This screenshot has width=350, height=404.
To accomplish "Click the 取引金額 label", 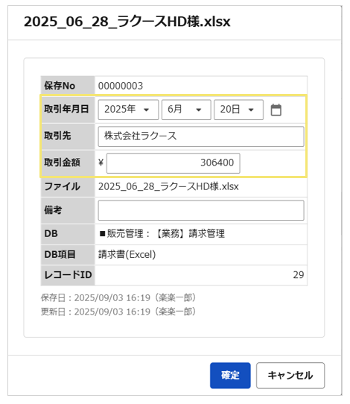I will [x=62, y=162].
